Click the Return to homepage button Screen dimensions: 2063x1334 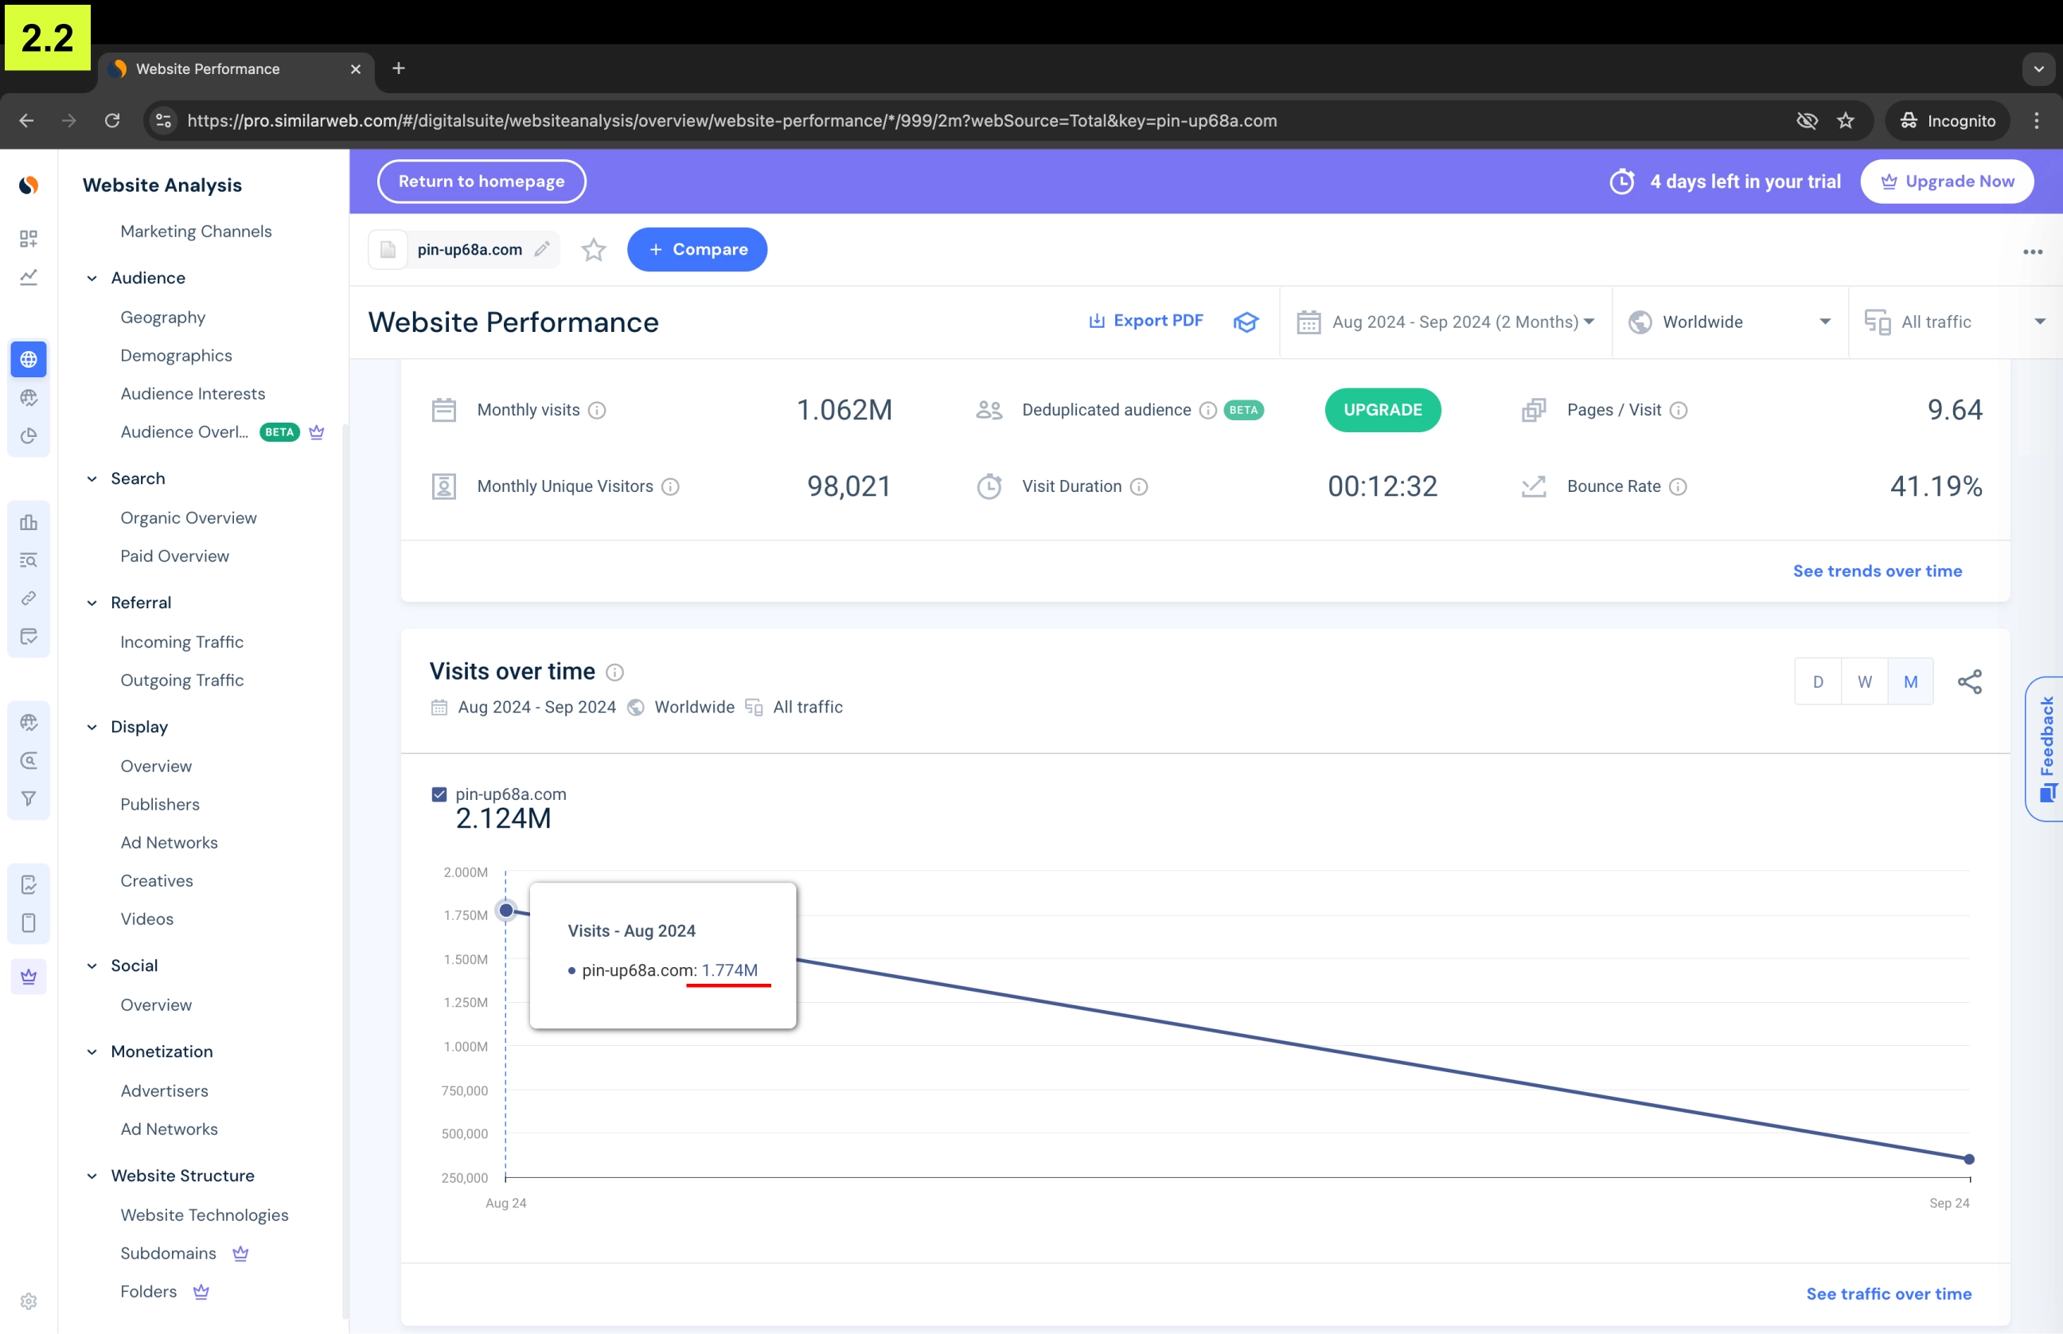tap(482, 181)
